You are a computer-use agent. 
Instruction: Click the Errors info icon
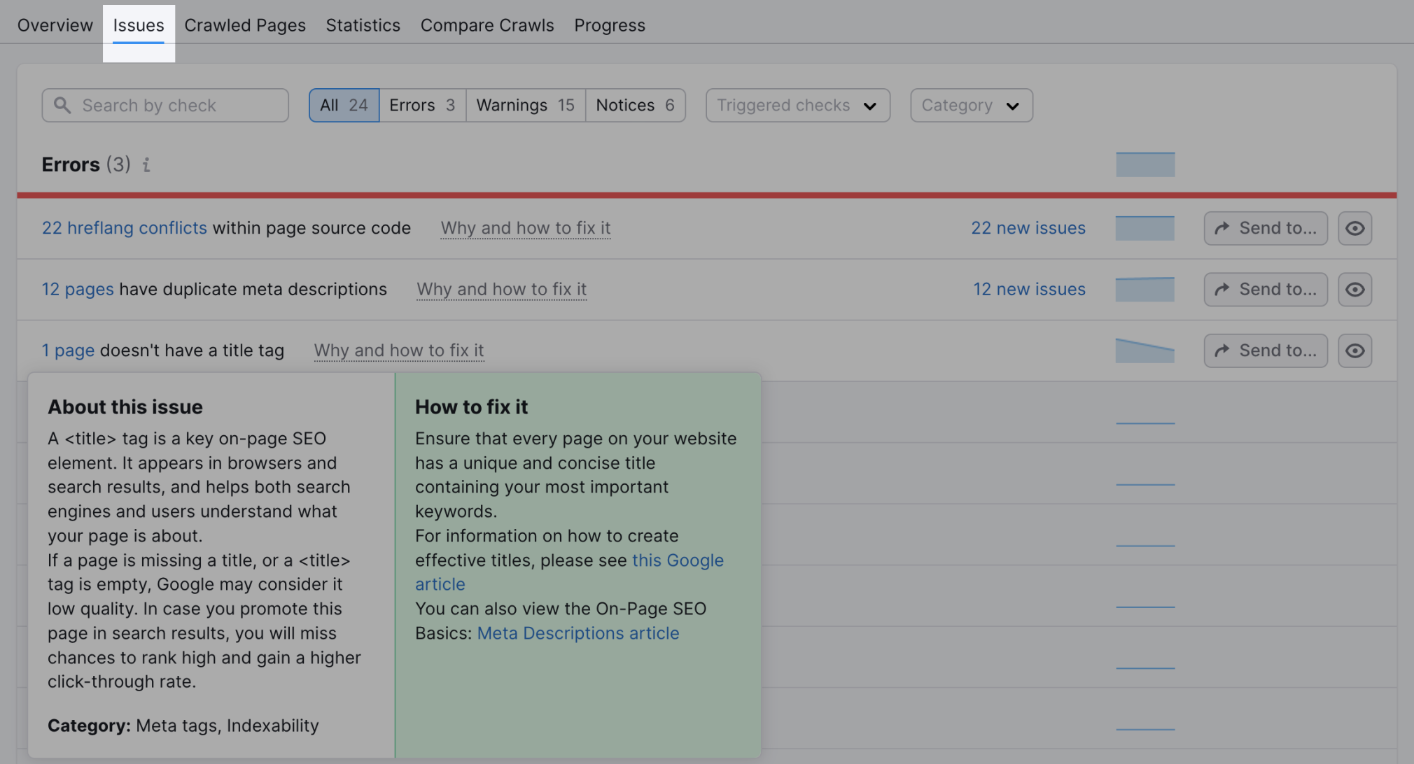point(146,165)
